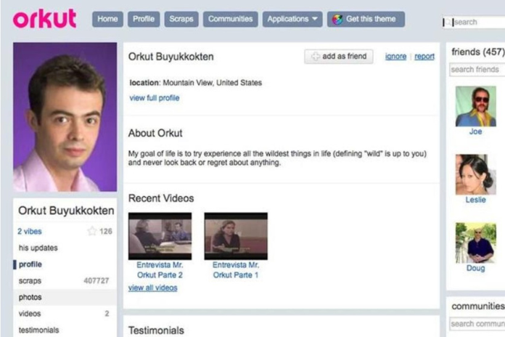This screenshot has height=337, width=505.
Task: Open the Scraps navigation tab
Action: [x=181, y=20]
